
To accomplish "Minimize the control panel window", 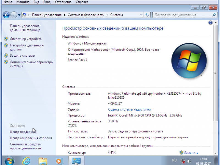I will pyautogui.click(x=195, y=8).
